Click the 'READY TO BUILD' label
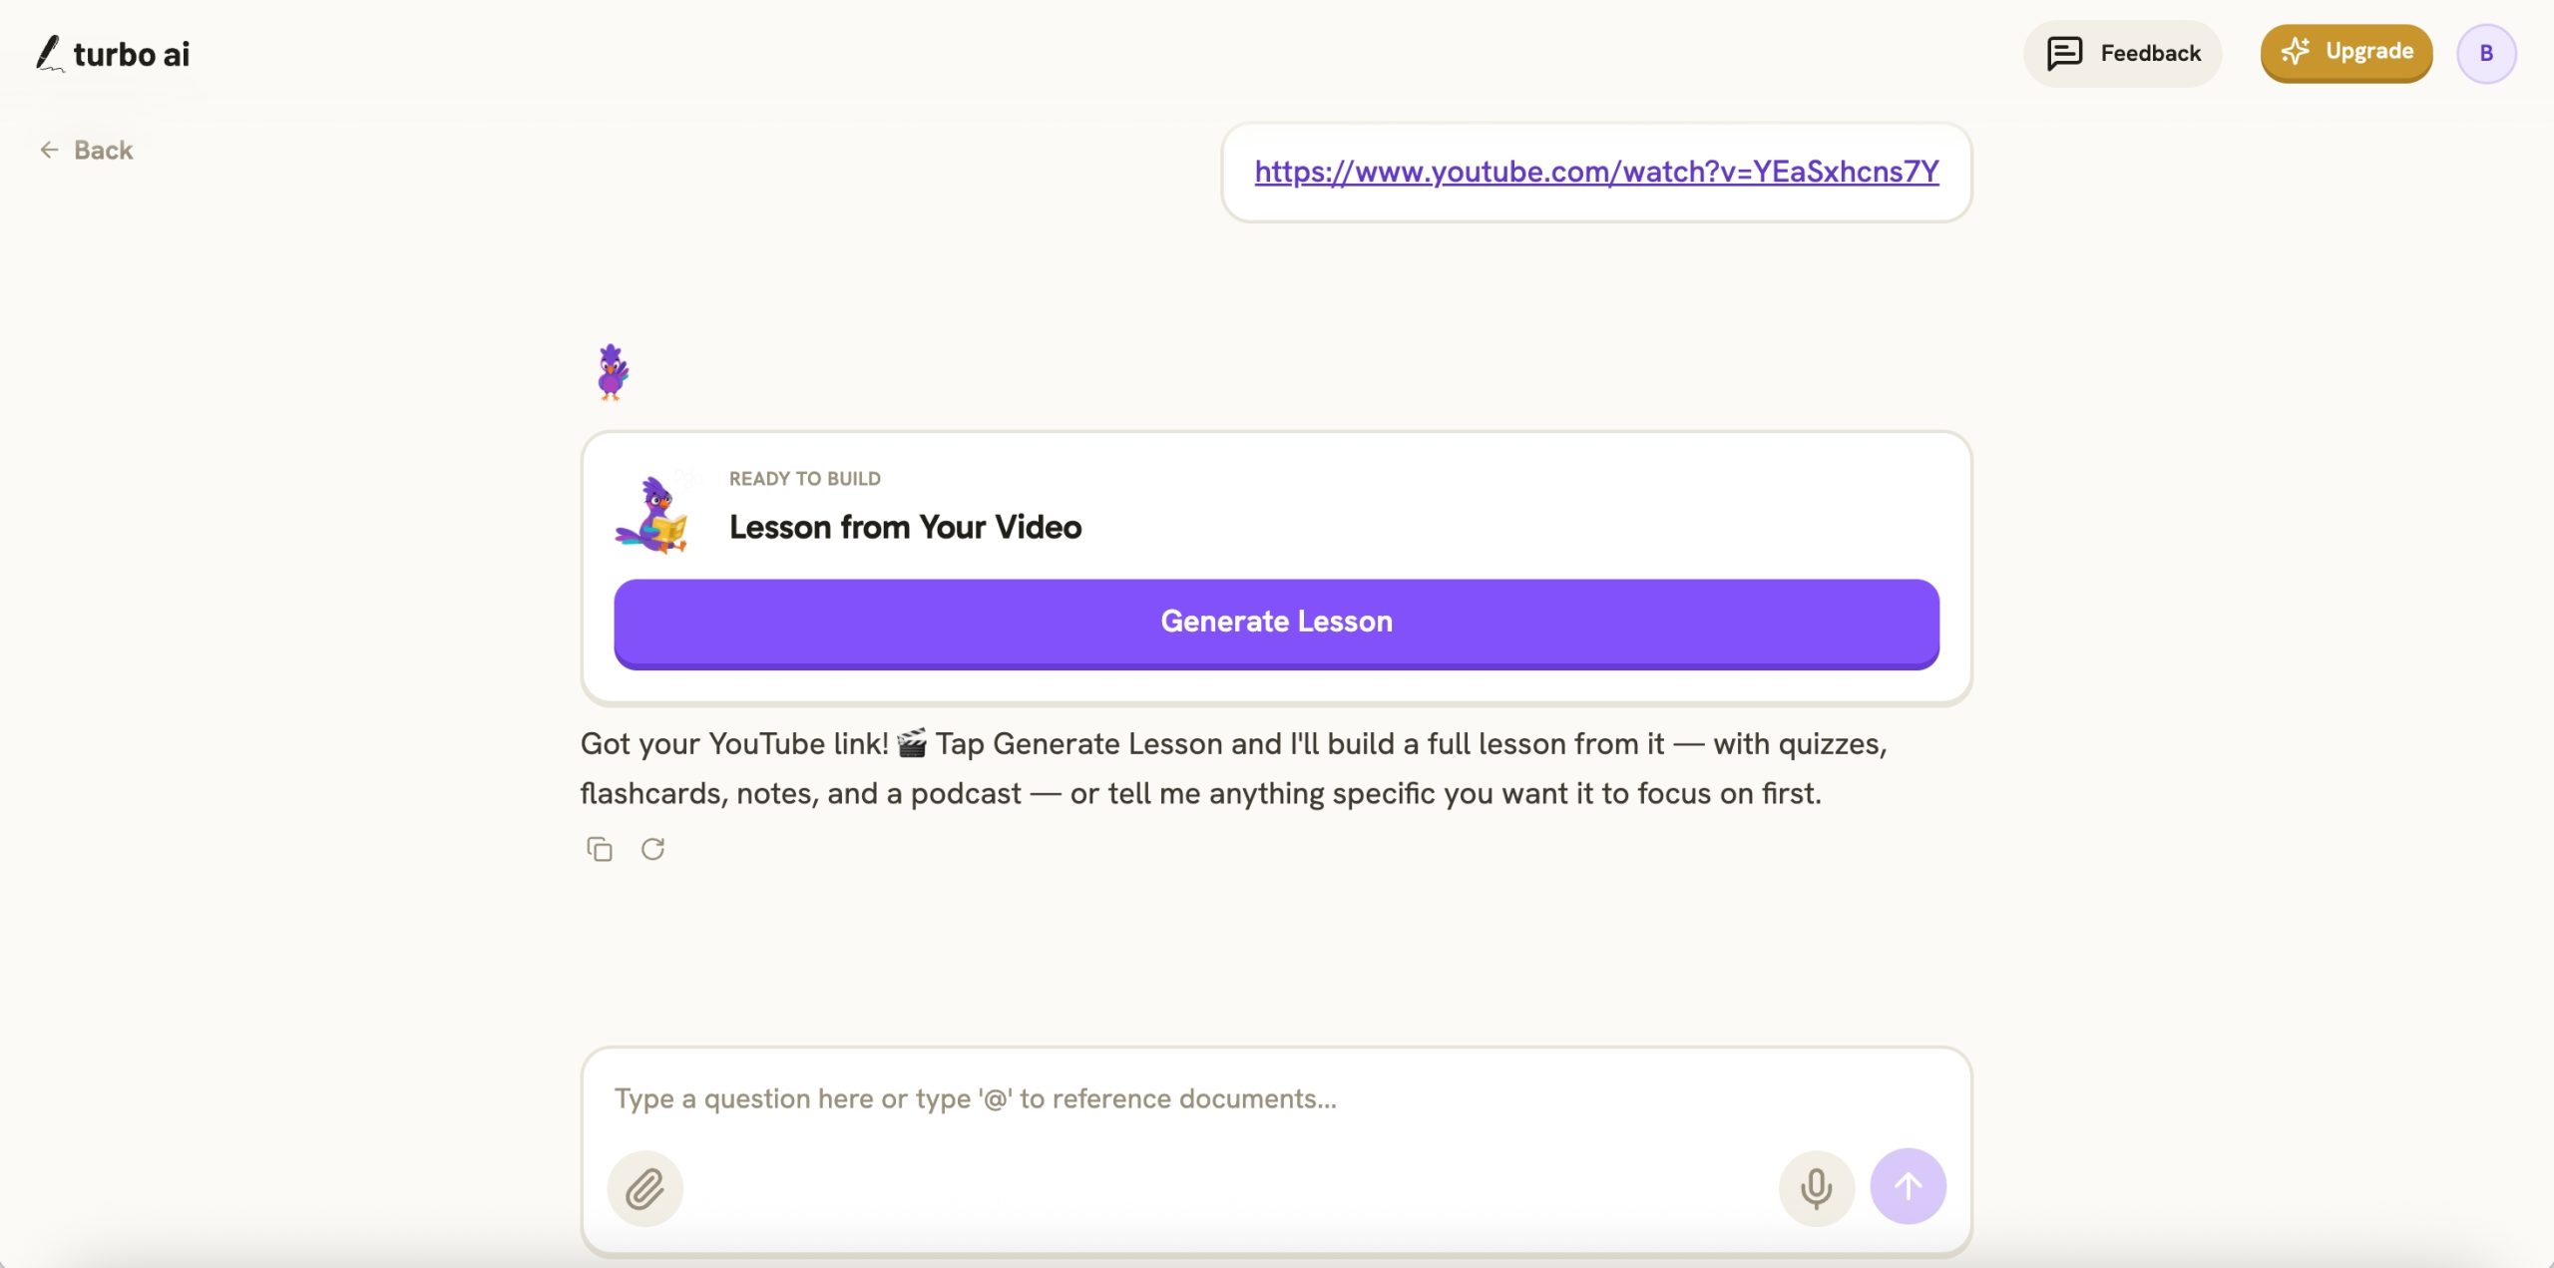This screenshot has width=2554, height=1268. (804, 479)
